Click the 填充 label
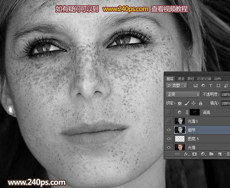This screenshot has width=230, height=188. (x=214, y=103)
